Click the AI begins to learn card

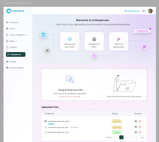click(x=94, y=41)
